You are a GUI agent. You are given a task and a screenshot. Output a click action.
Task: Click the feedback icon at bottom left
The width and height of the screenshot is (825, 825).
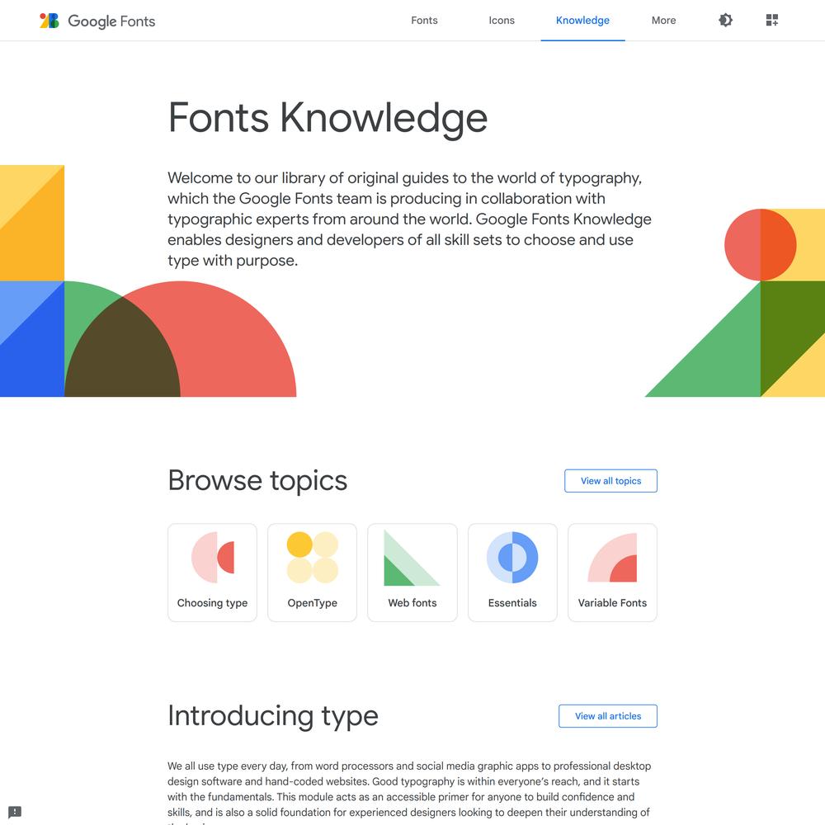click(15, 812)
